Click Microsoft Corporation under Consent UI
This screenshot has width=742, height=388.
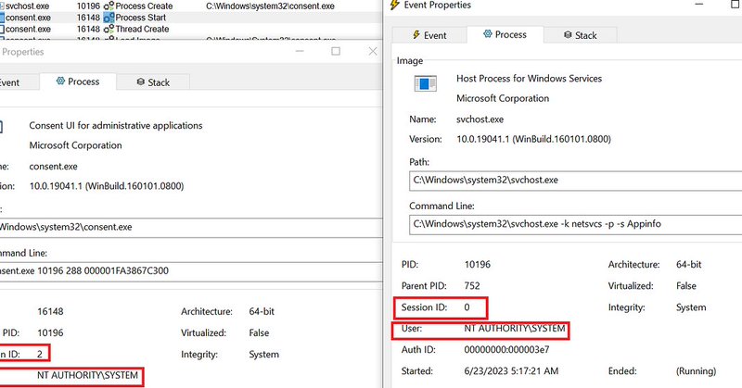[x=76, y=145]
